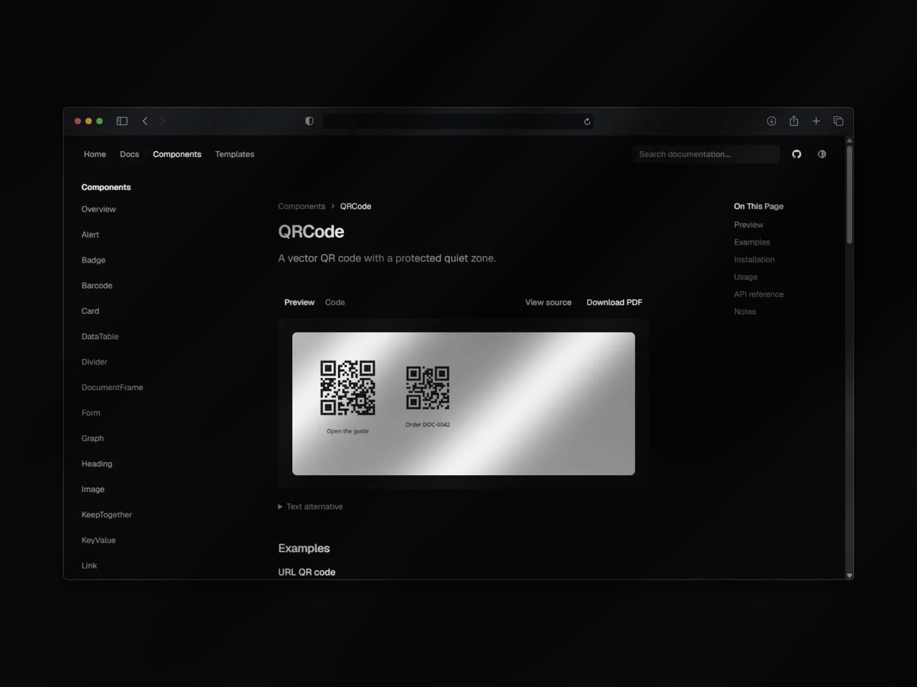Open Overview in the sidebar
This screenshot has height=687, width=917.
click(x=99, y=209)
